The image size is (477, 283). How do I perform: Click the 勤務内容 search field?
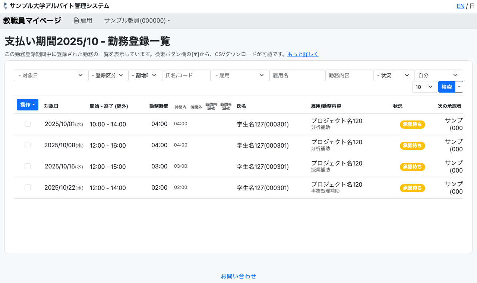click(x=349, y=75)
